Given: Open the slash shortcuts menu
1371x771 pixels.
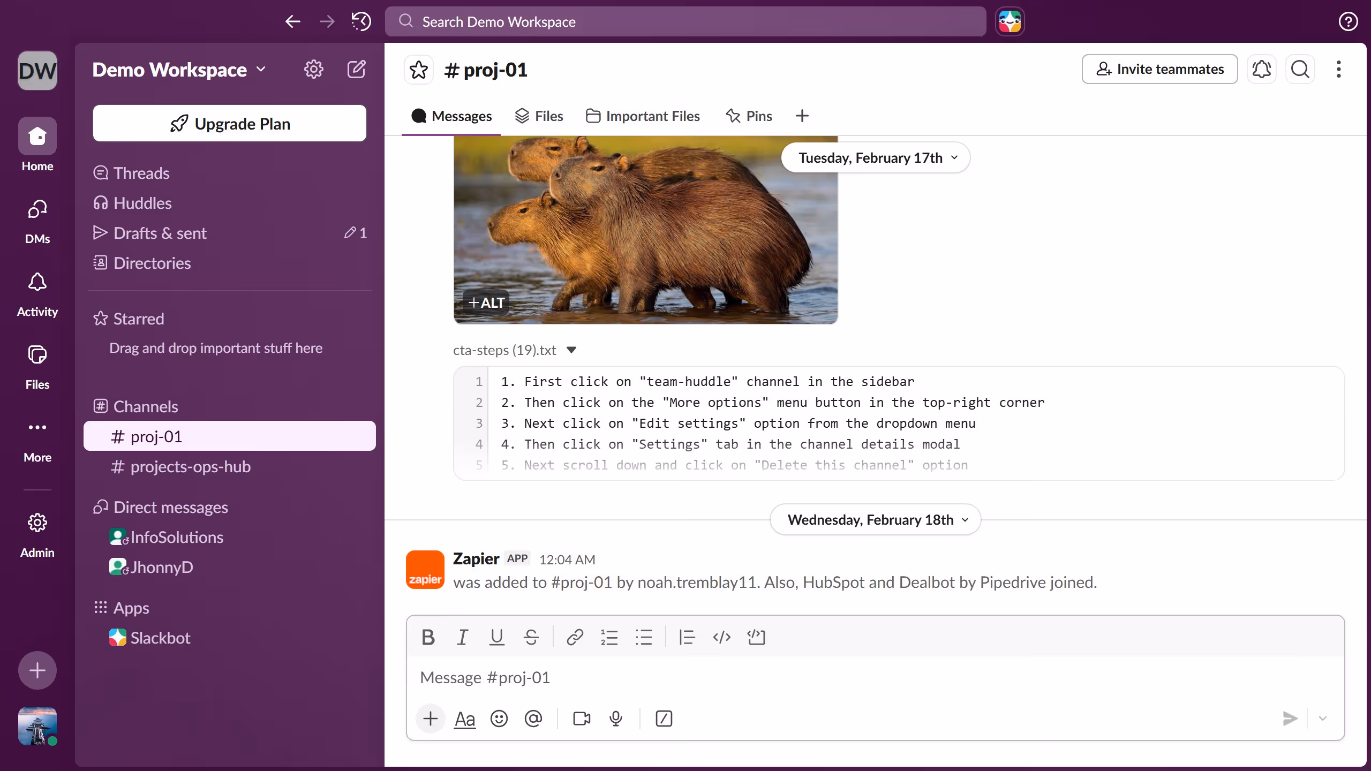Looking at the screenshot, I should click(x=664, y=719).
